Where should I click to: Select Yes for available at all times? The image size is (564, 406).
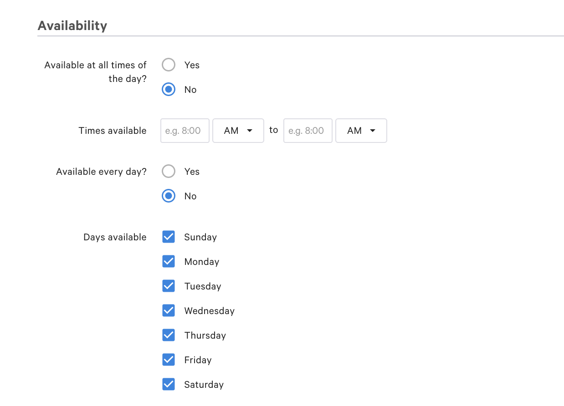click(x=169, y=65)
